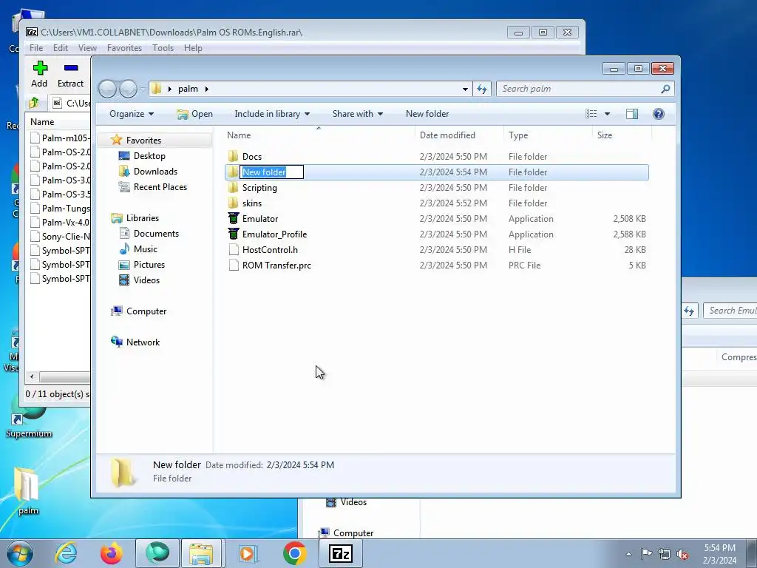
Task: Expand the palm breadcrumb arrow
Action: pos(207,89)
